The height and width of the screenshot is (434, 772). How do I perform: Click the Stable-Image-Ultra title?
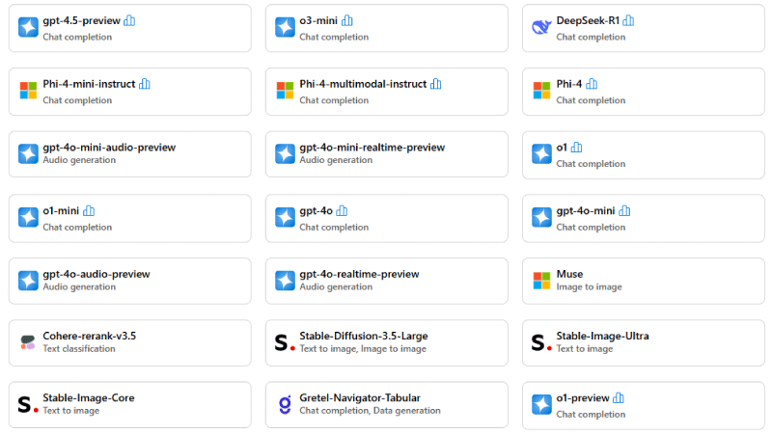(x=602, y=336)
